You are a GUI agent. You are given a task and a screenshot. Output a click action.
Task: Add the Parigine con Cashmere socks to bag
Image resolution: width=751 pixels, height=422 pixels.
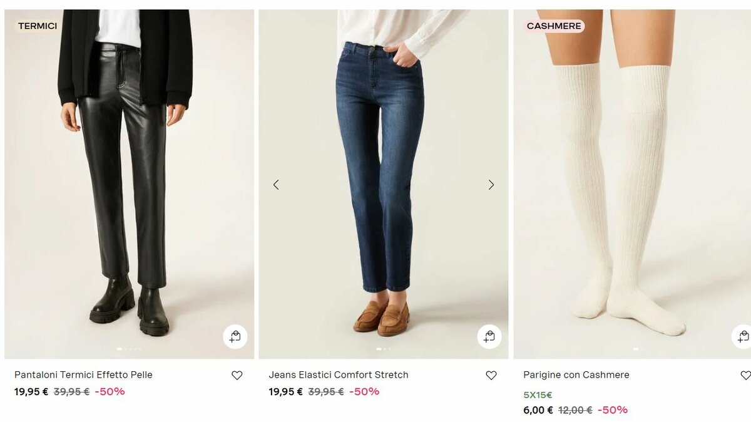point(743,337)
